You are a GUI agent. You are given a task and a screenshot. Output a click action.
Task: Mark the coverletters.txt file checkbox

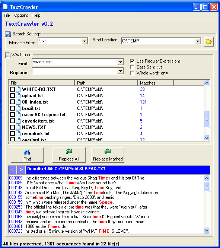[12, 121]
